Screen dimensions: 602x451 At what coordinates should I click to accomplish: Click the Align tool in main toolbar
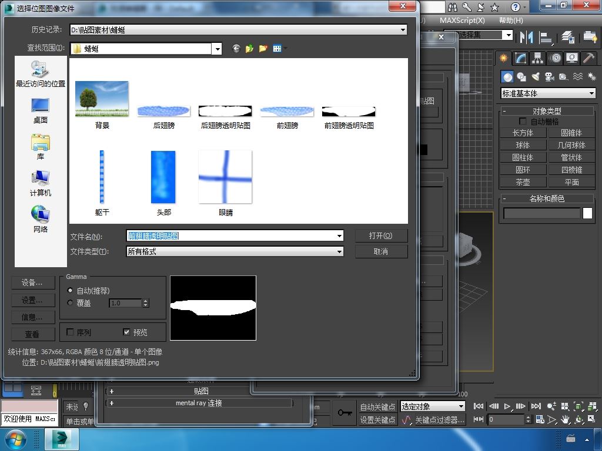click(546, 37)
